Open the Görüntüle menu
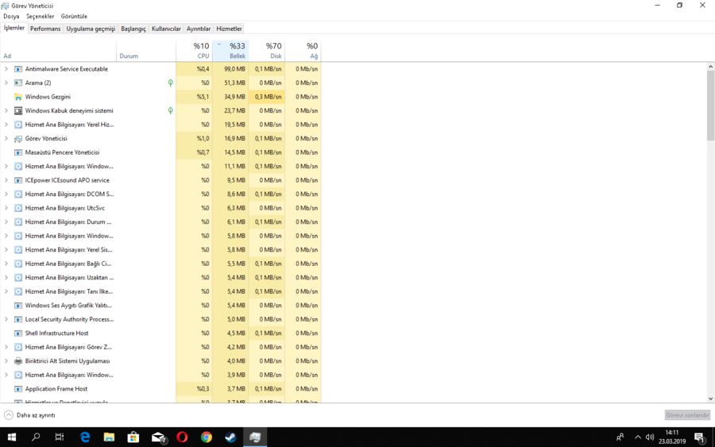 click(74, 17)
